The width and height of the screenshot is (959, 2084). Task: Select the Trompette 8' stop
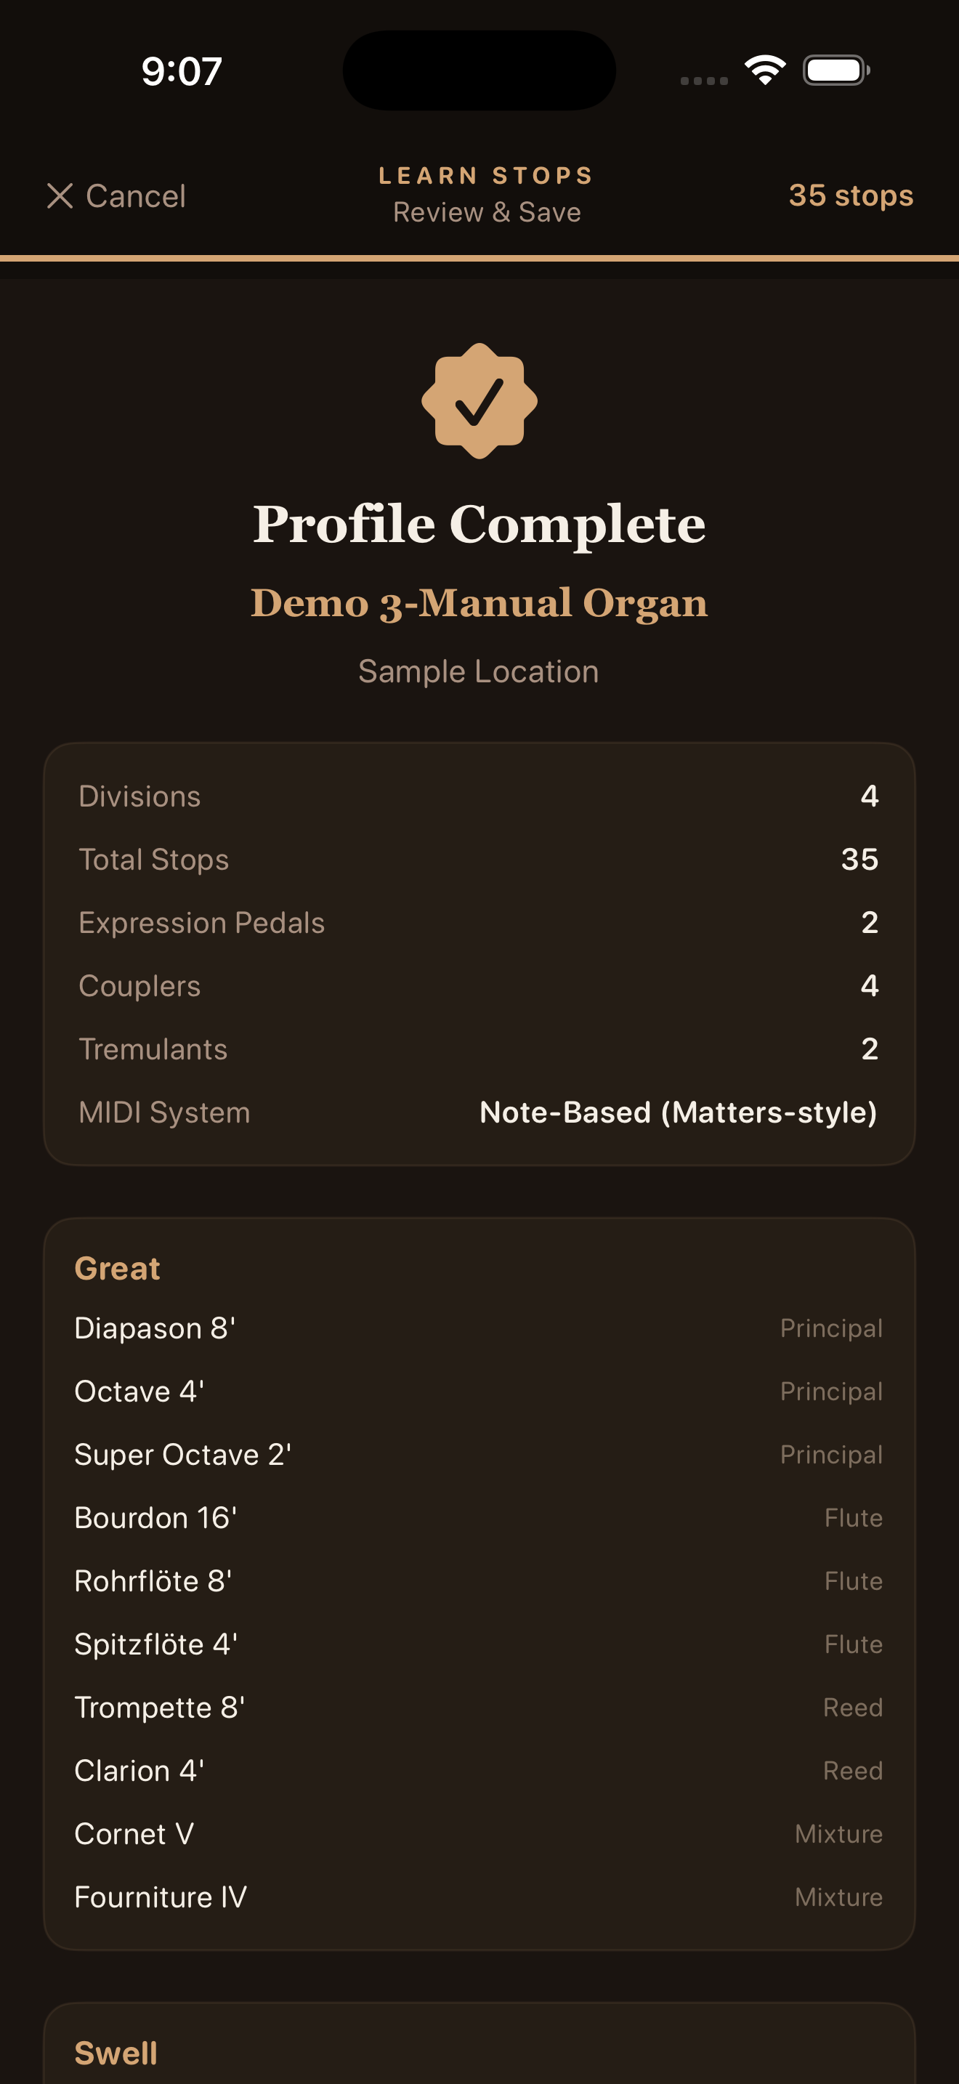point(160,1707)
